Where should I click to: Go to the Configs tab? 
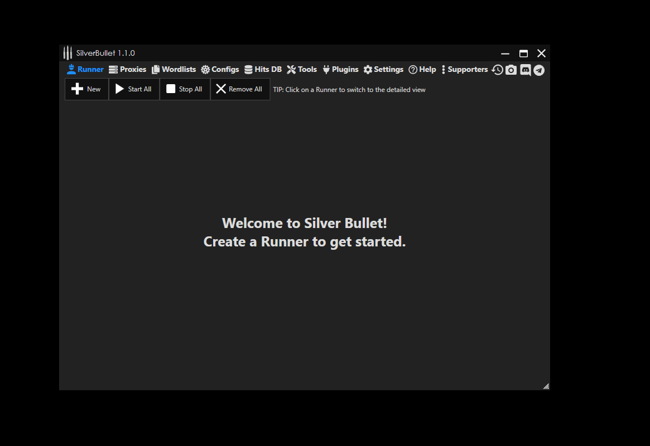click(220, 70)
